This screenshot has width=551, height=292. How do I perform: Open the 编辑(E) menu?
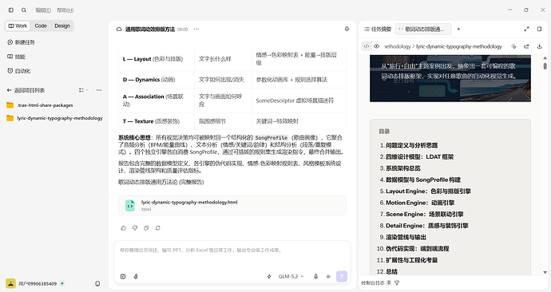43,10
